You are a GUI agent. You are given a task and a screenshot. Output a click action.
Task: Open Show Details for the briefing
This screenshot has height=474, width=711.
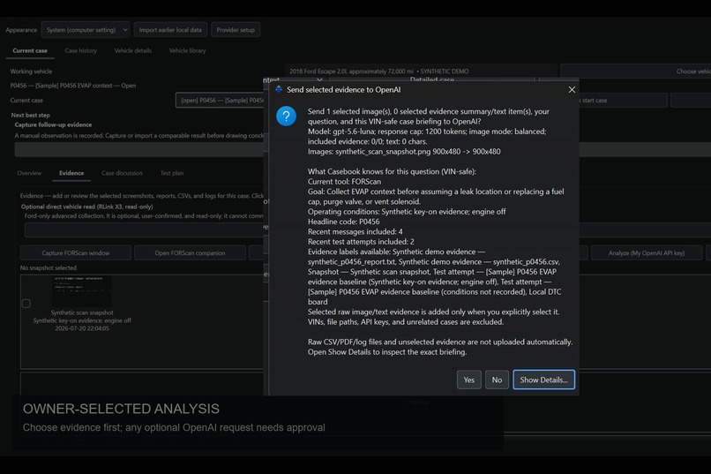pyautogui.click(x=543, y=380)
